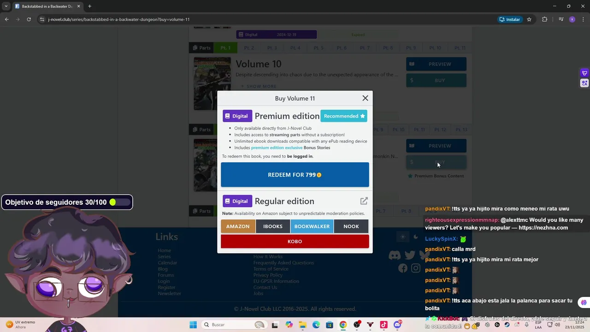Select Pt. 3 tab above Volume 10
Screen dimensions: 590x332
272,48
